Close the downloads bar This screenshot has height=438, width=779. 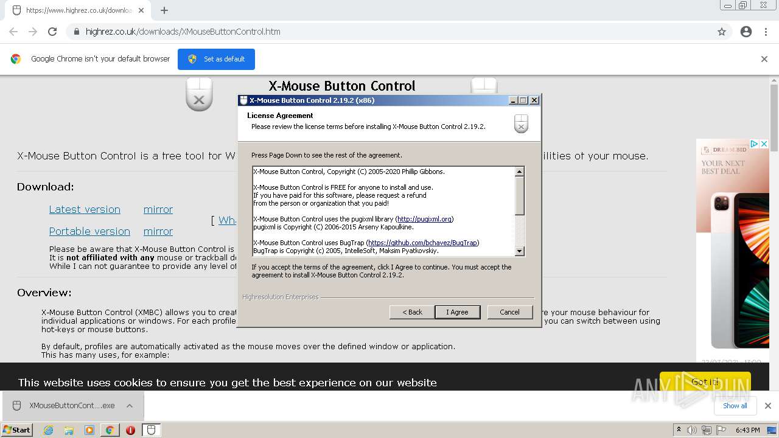(x=767, y=406)
